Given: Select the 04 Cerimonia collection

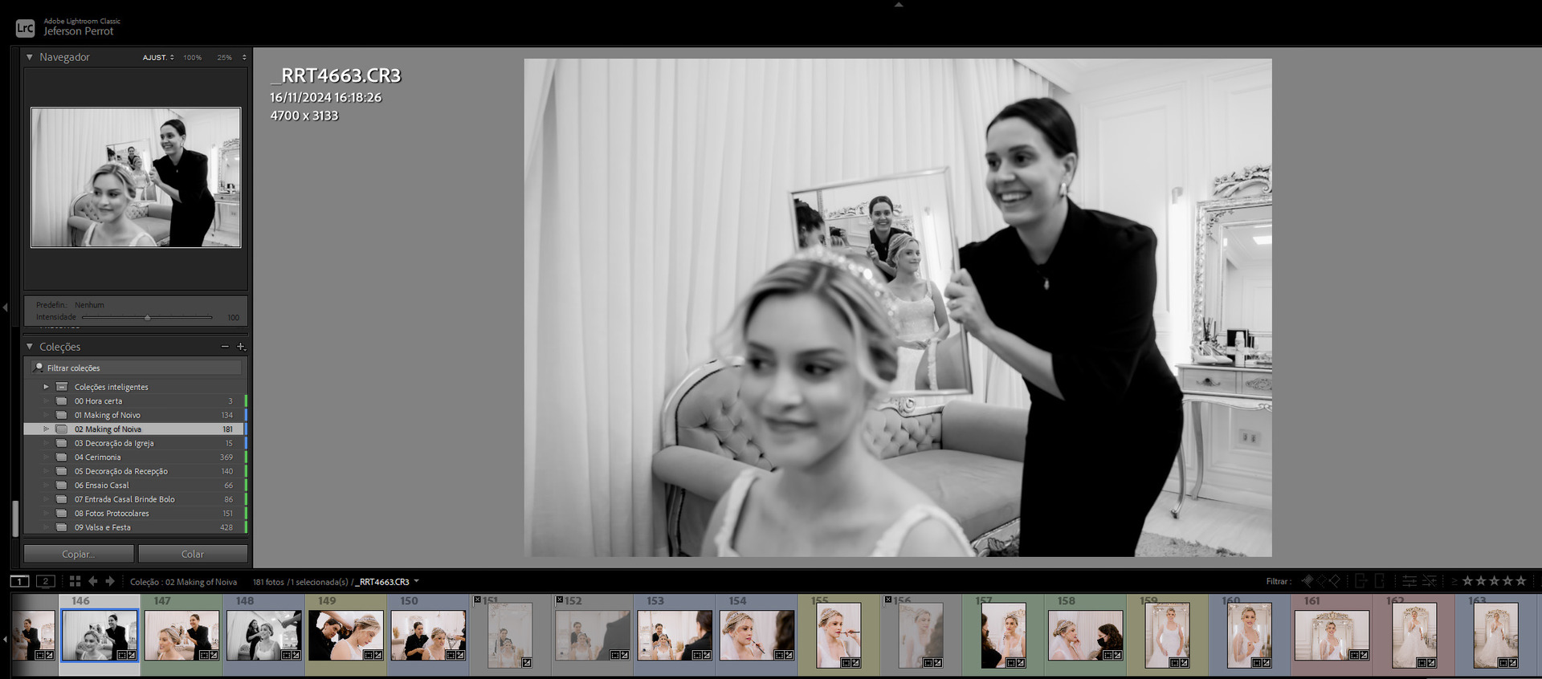Looking at the screenshot, I should pos(97,457).
